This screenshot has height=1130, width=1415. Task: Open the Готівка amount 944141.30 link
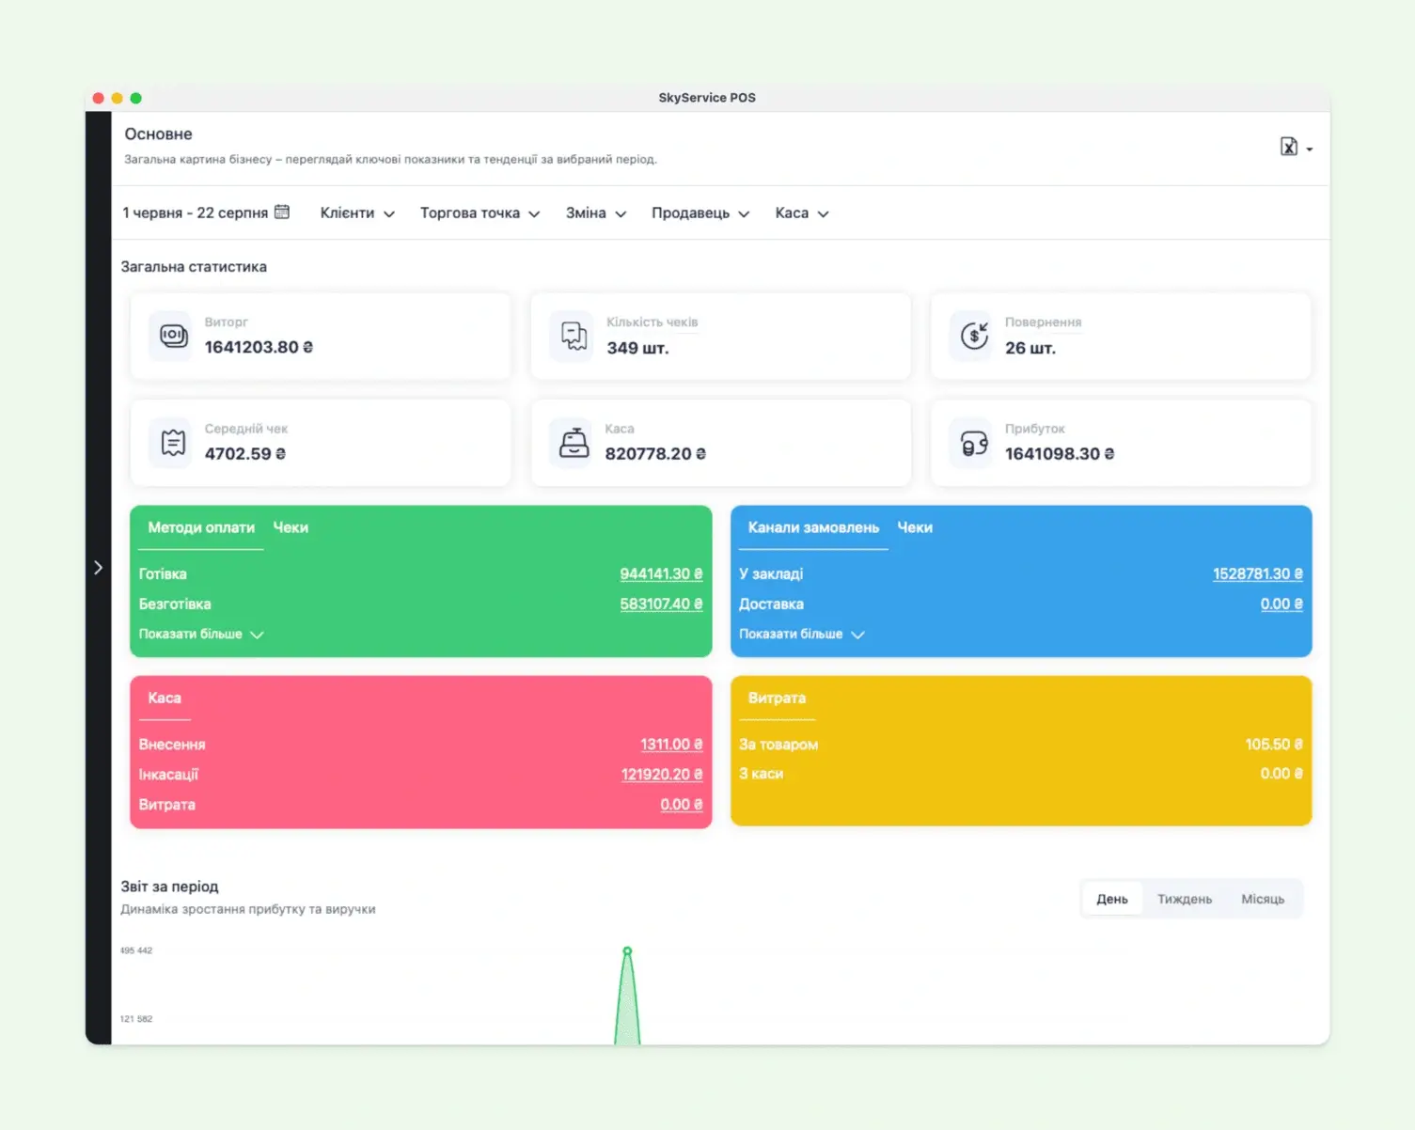[x=660, y=574]
